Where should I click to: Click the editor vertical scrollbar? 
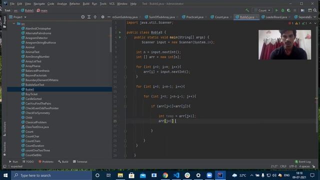click(316, 79)
